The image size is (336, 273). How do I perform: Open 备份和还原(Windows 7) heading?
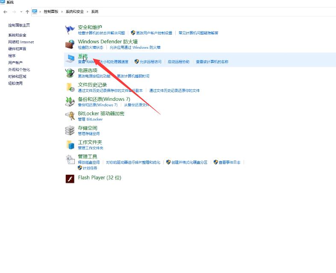point(104,99)
